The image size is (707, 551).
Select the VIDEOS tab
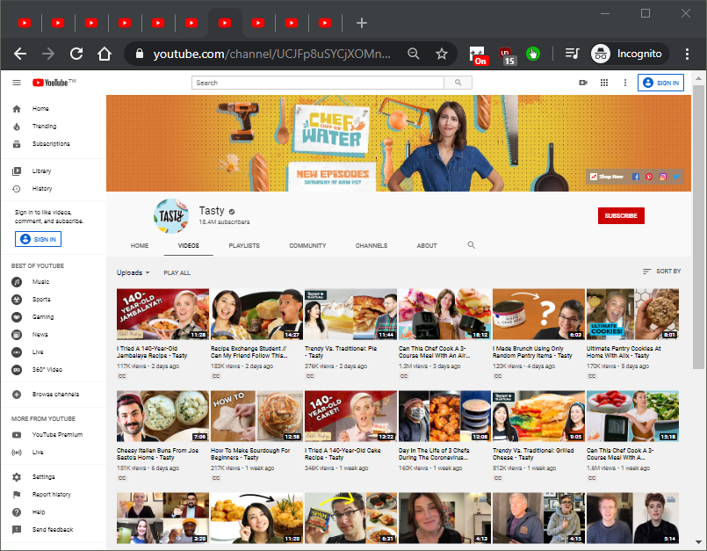click(189, 245)
